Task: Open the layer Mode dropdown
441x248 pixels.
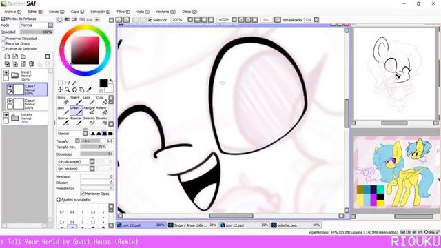Action: click(50, 25)
